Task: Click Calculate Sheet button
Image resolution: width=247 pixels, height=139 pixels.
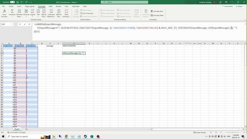Action: click(157, 15)
